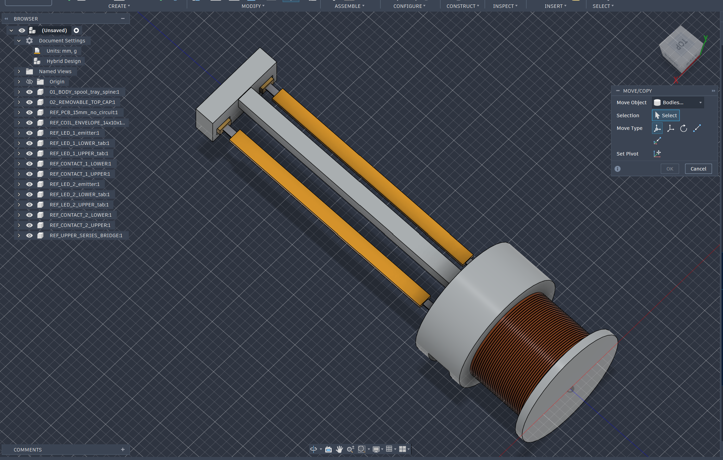Open the ASSEMBLE menu
Image resolution: width=723 pixels, height=460 pixels.
350,6
